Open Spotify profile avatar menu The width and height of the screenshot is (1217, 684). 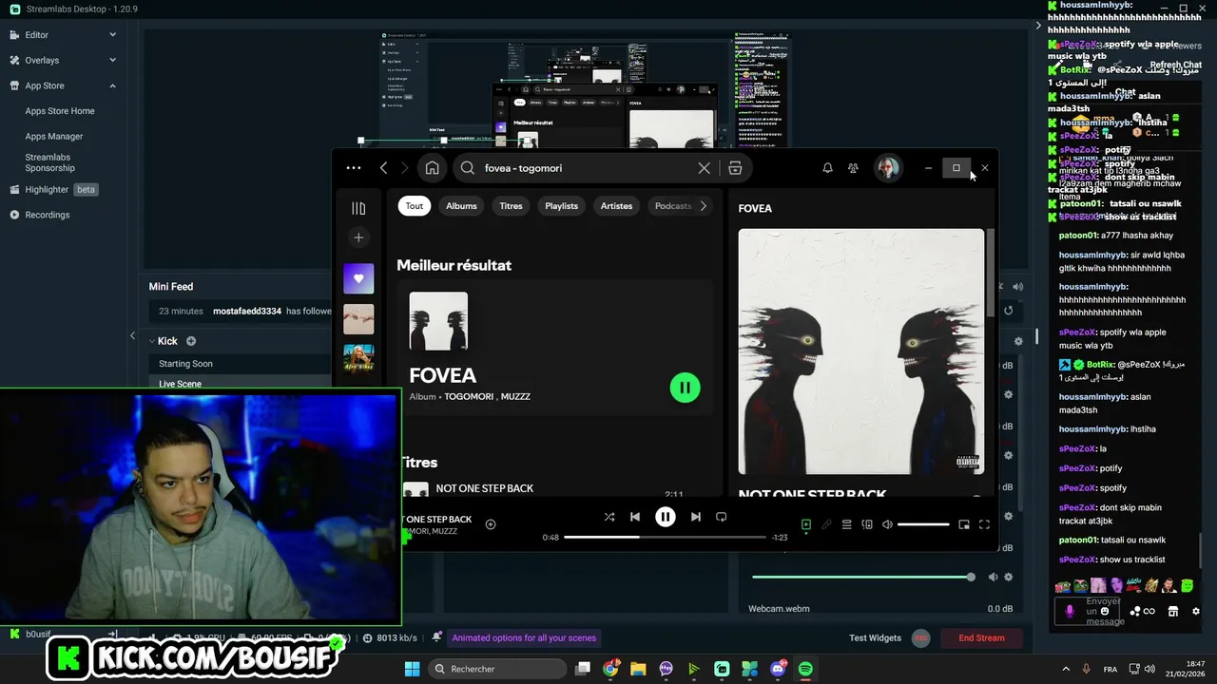888,168
